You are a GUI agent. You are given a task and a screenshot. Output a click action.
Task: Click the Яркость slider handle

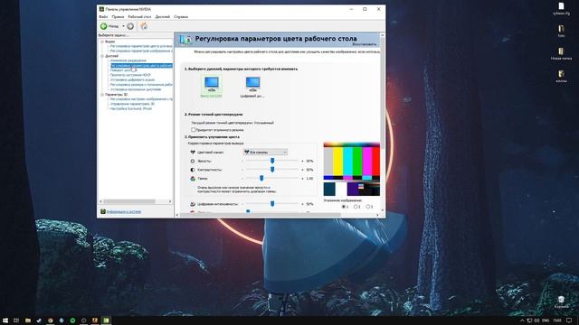point(272,161)
